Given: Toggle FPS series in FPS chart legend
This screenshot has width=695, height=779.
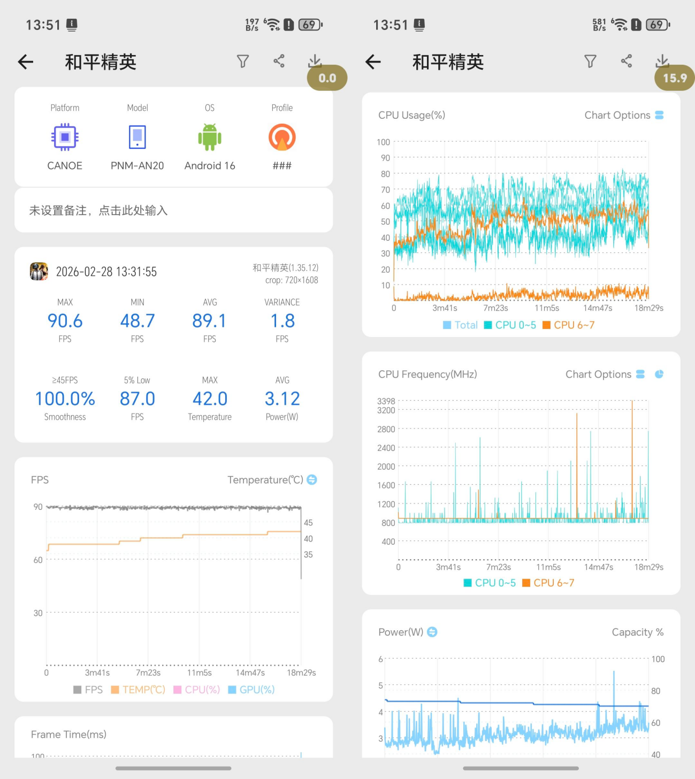Looking at the screenshot, I should point(88,690).
